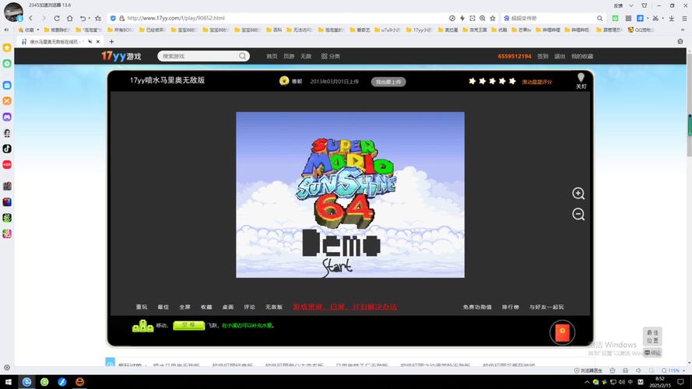Viewport: 692px width, 389px height.
Task: Click the username 6559512194
Action: [x=515, y=56]
